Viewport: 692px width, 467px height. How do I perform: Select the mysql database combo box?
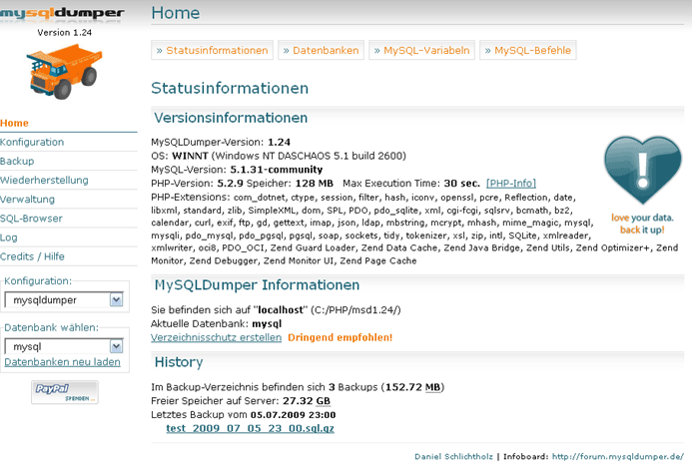[64, 346]
